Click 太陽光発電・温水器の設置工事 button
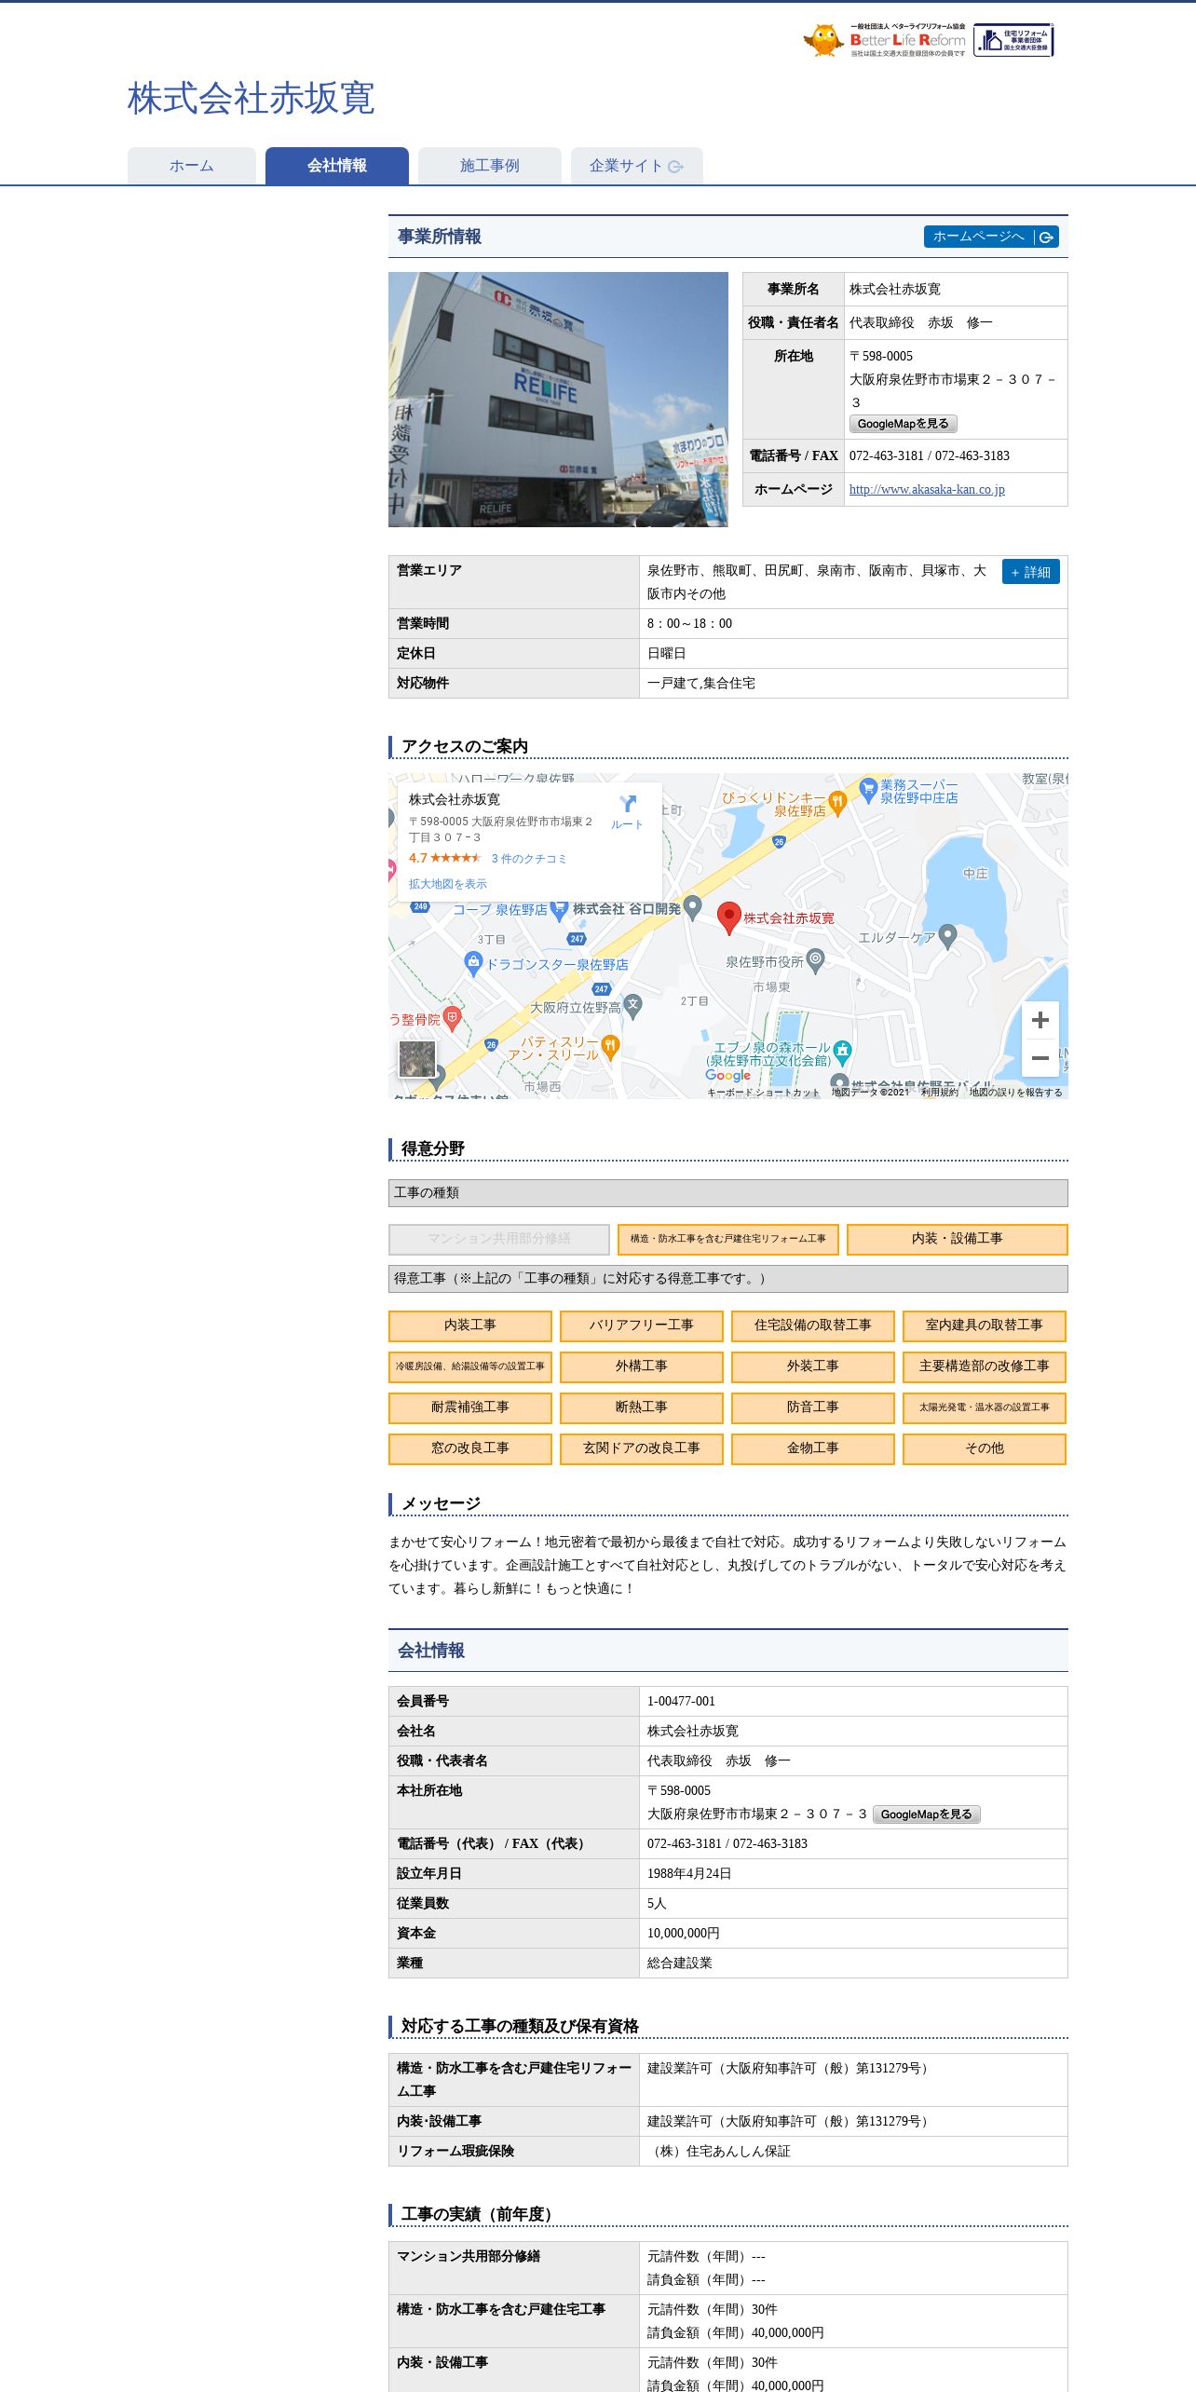The width and height of the screenshot is (1196, 2392). [x=985, y=1407]
